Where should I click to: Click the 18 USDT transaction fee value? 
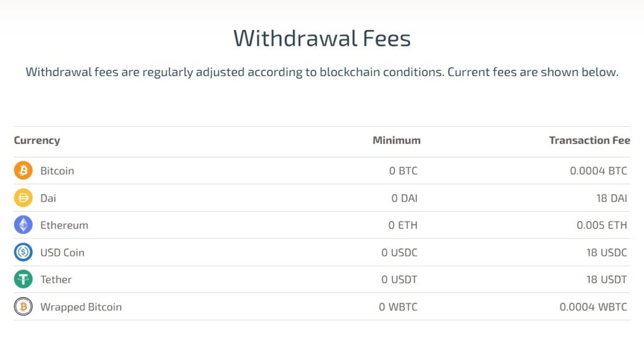pyautogui.click(x=606, y=280)
